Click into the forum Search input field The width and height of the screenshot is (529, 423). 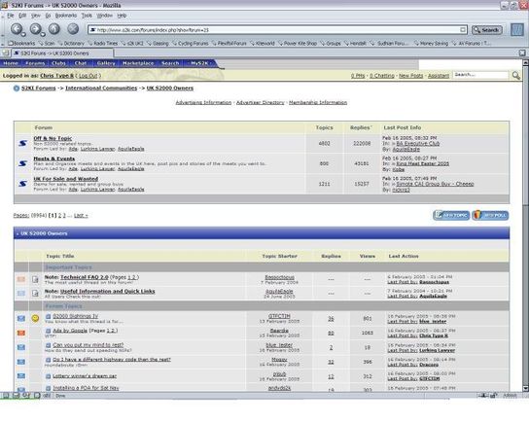point(480,75)
